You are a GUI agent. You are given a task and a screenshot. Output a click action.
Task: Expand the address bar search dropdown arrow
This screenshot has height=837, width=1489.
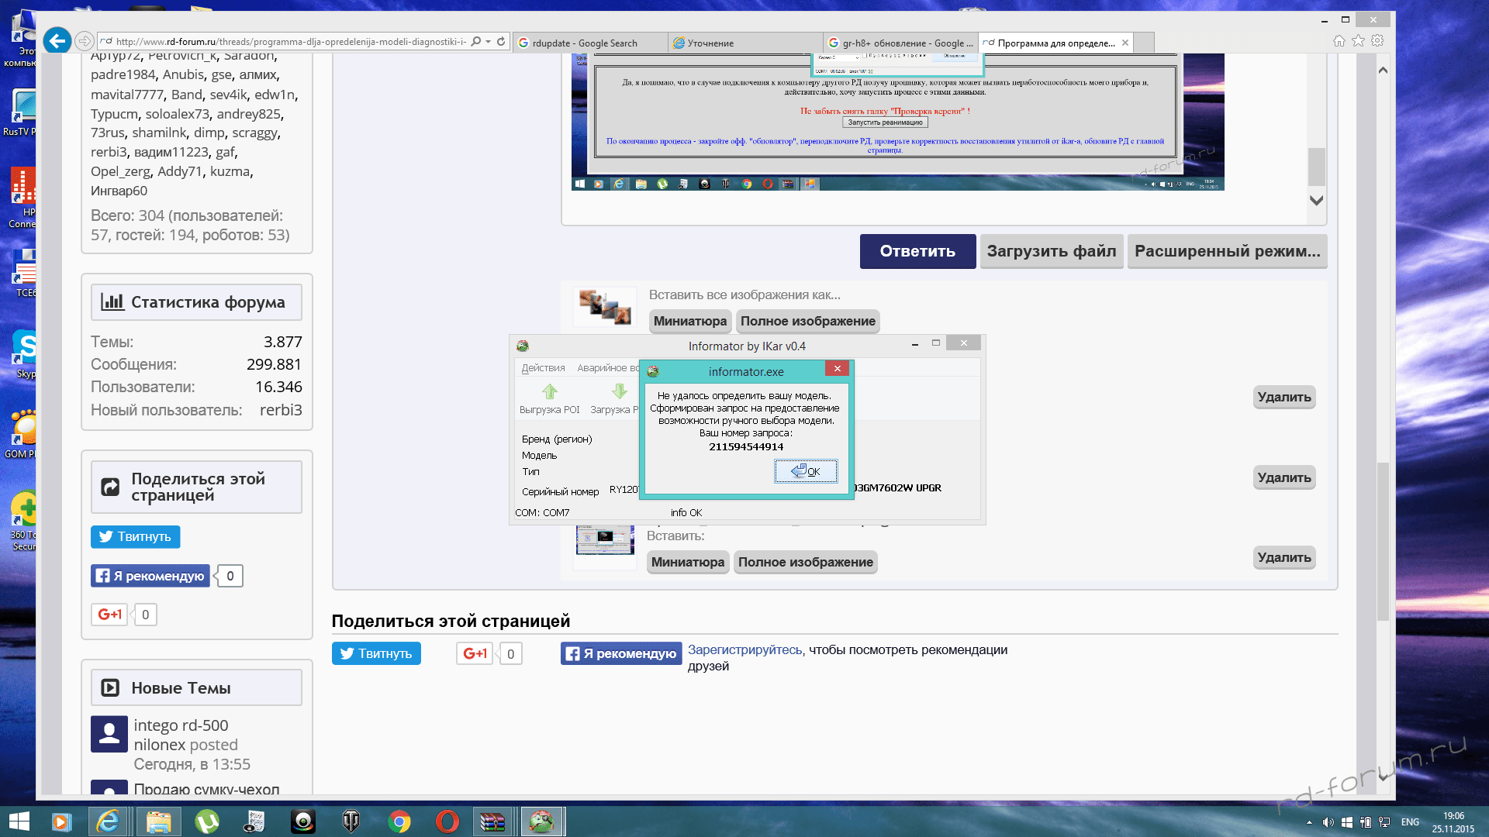coord(488,42)
